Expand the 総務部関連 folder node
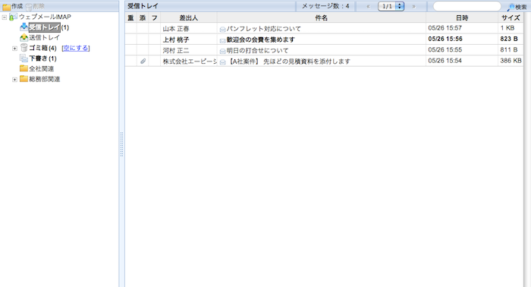531x287 pixels. 14,80
